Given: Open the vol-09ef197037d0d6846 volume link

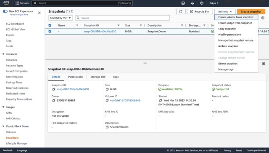Looking at the screenshot, I should point(125,100).
